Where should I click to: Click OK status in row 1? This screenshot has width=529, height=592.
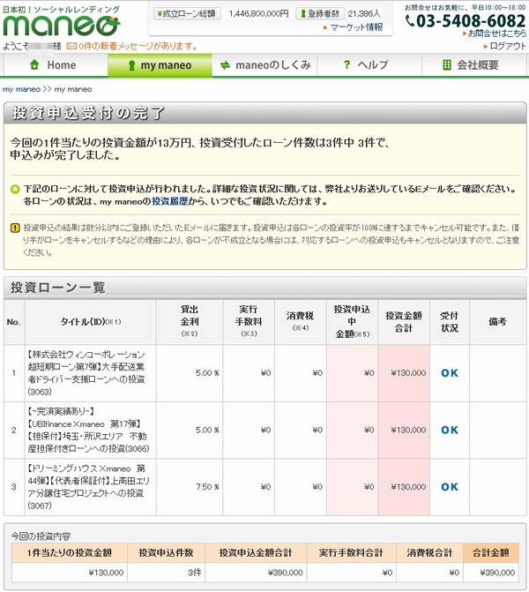(450, 373)
